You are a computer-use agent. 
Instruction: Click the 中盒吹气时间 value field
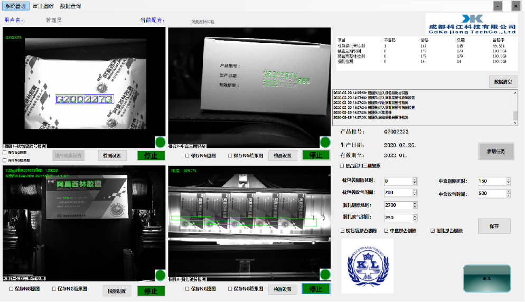pyautogui.click(x=492, y=194)
